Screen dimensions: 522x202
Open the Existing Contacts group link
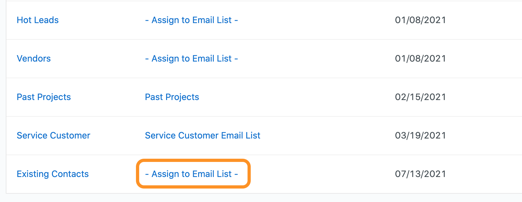coord(53,174)
